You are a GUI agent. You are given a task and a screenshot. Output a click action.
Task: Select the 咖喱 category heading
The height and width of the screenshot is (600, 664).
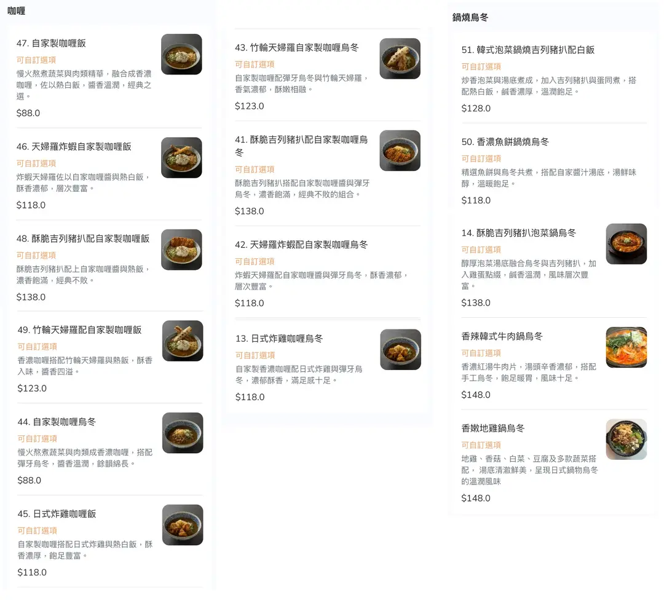(x=16, y=10)
